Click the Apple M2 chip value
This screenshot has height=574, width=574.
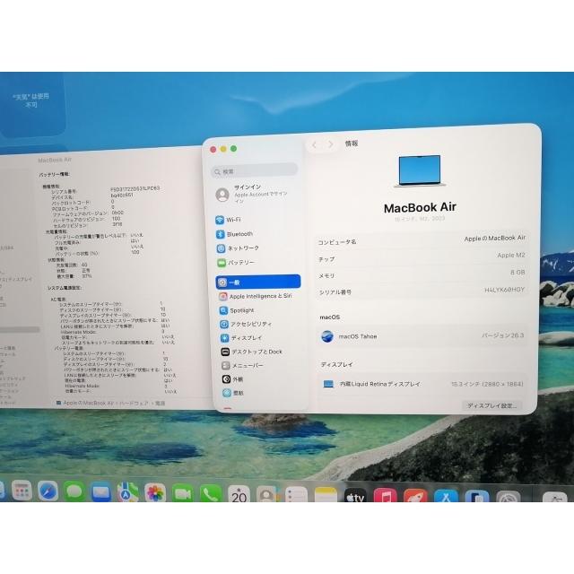(511, 255)
